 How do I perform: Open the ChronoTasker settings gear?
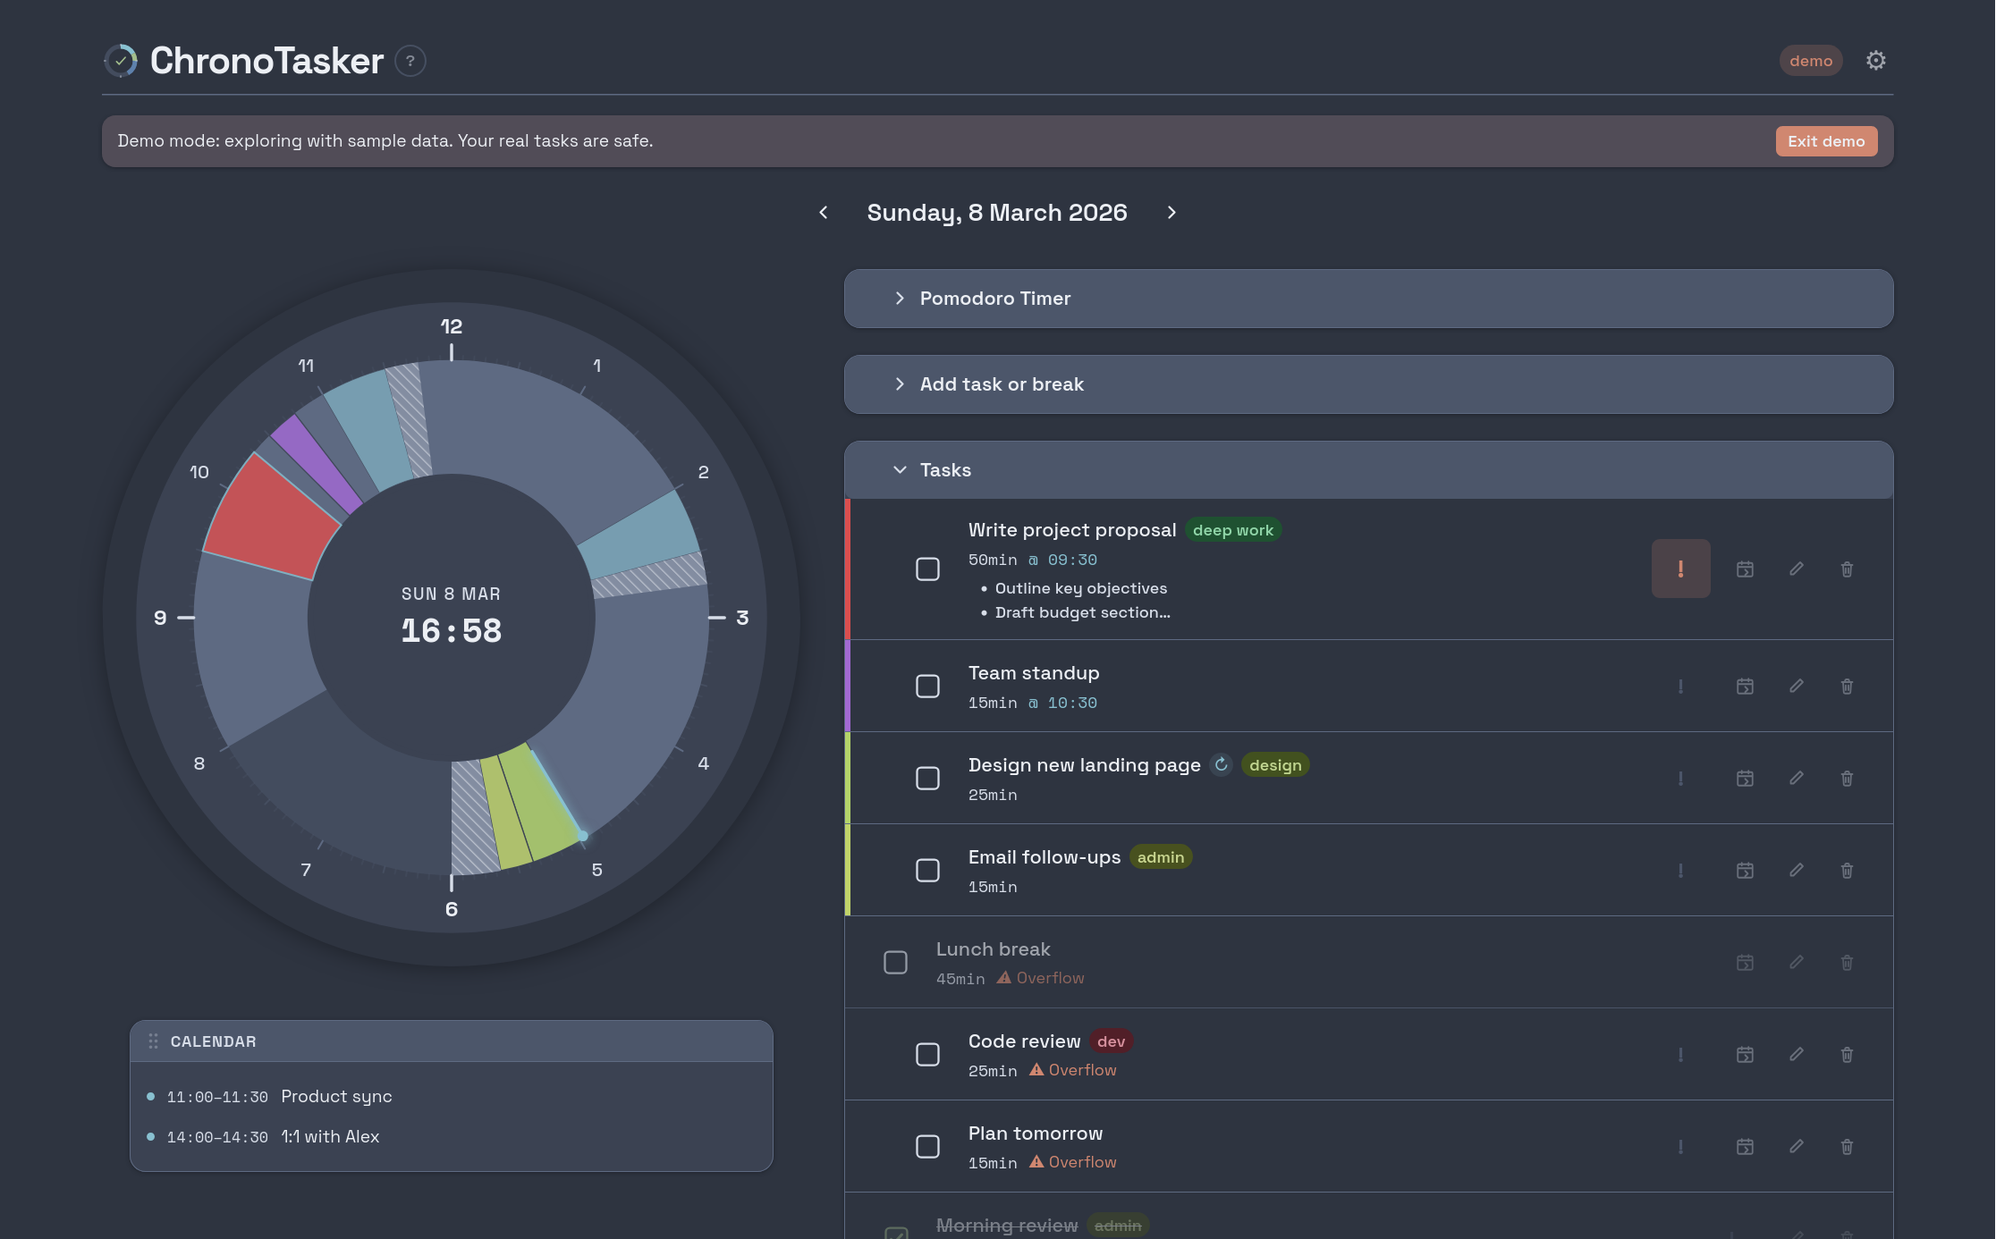point(1876,60)
